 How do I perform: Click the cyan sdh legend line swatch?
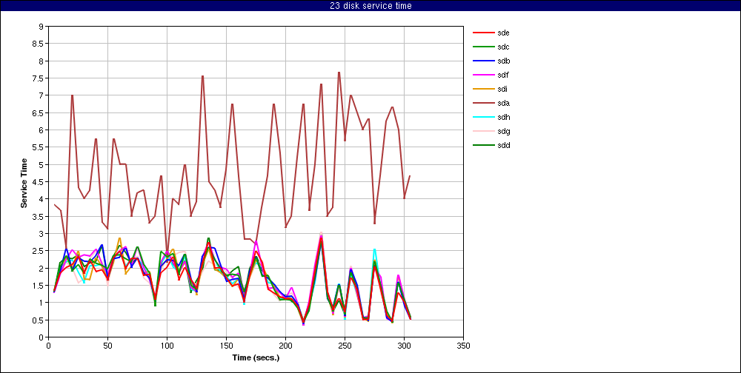(483, 118)
